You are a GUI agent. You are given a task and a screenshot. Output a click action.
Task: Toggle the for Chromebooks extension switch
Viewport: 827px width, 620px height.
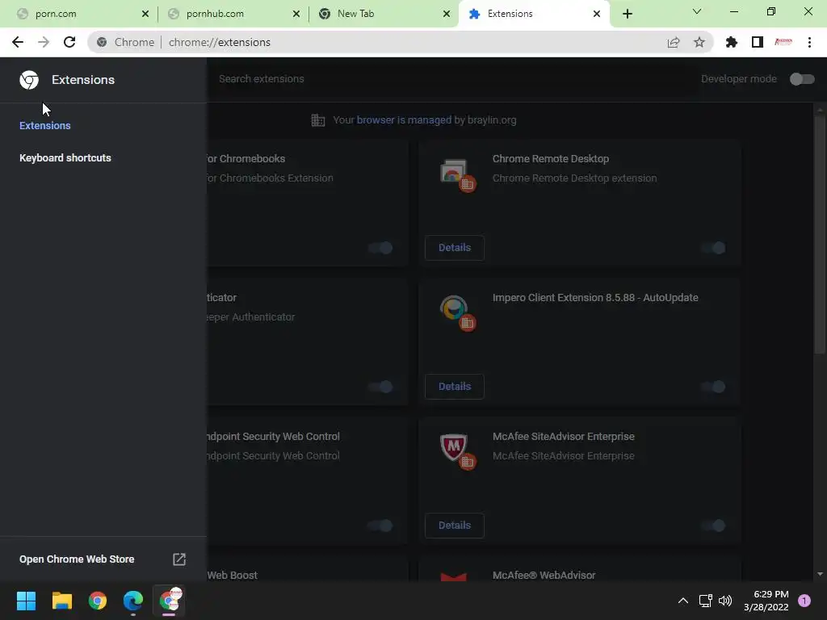tap(380, 248)
